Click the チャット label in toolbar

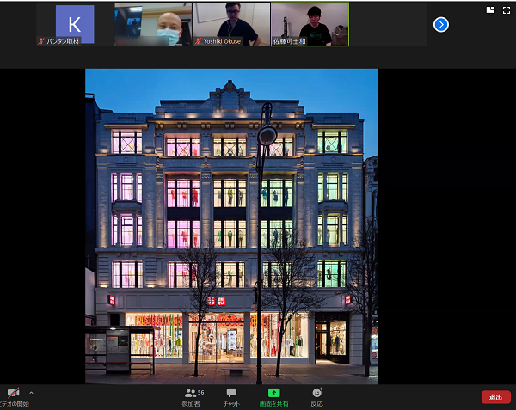click(x=231, y=403)
